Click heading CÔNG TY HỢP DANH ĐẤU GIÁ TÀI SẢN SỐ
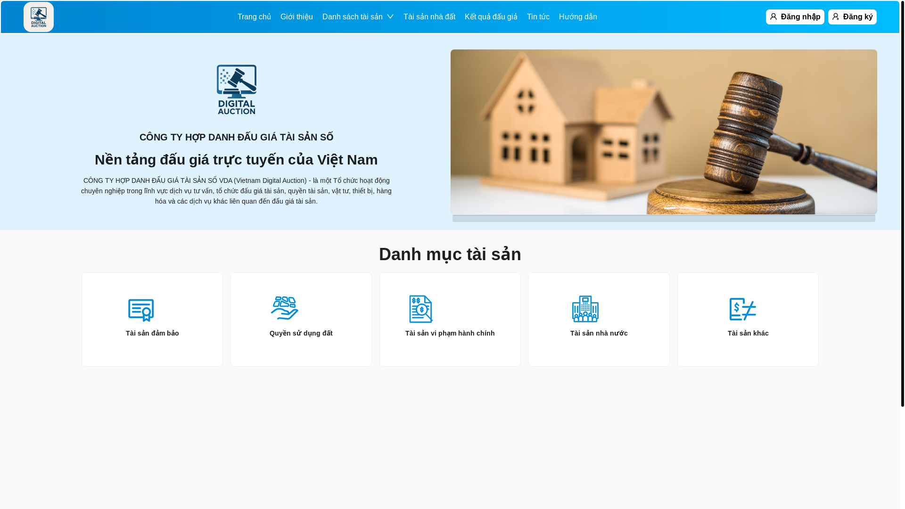Screen dimensions: 905x509 pyautogui.click(x=236, y=137)
